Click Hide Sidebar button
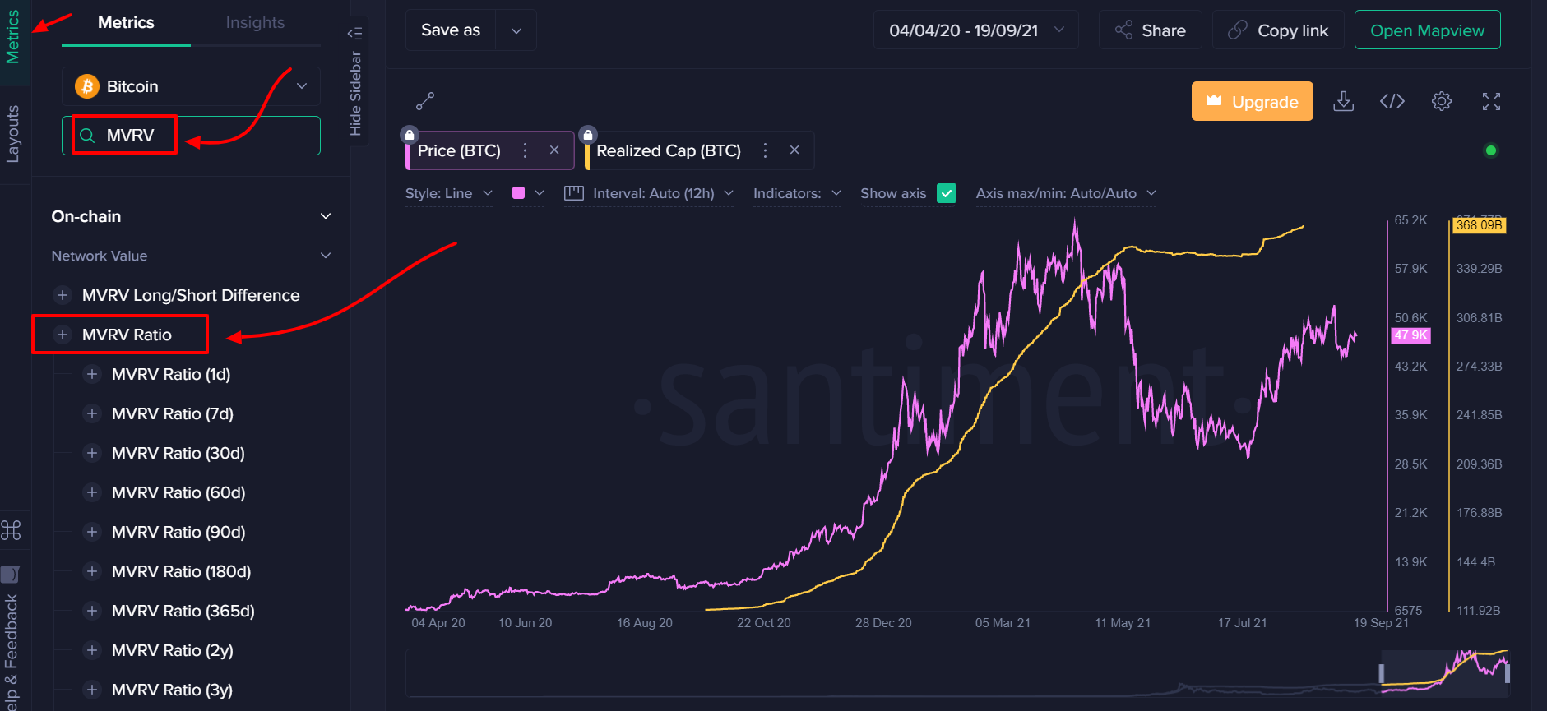1547x711 pixels. 355,81
